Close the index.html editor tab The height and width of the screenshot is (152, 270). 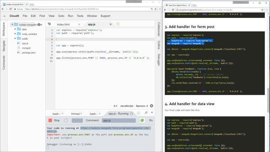(x=79, y=24)
